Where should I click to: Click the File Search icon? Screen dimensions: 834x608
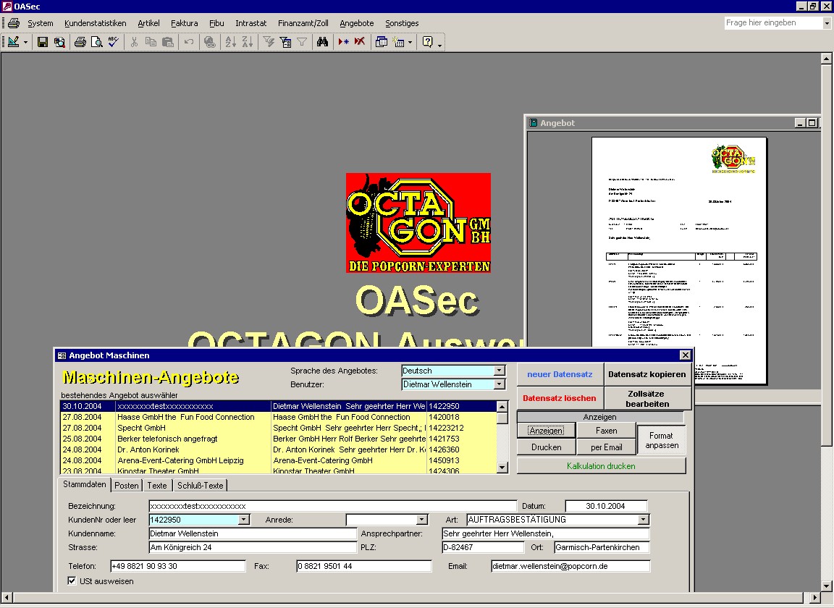[59, 42]
